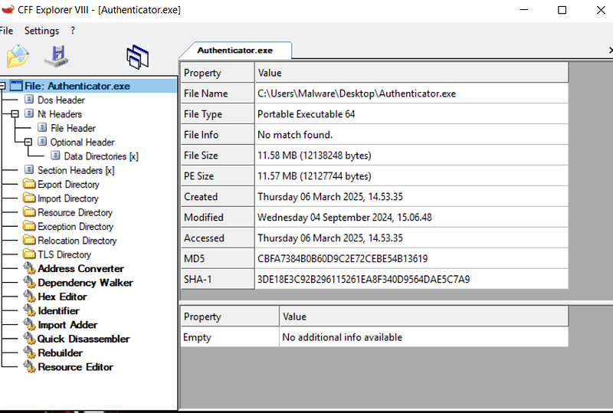Click the 'No additional info available' cell
Screen dimensions: 613x413
tap(425, 337)
